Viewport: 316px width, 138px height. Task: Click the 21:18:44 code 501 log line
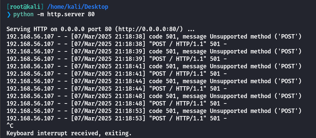point(154,81)
